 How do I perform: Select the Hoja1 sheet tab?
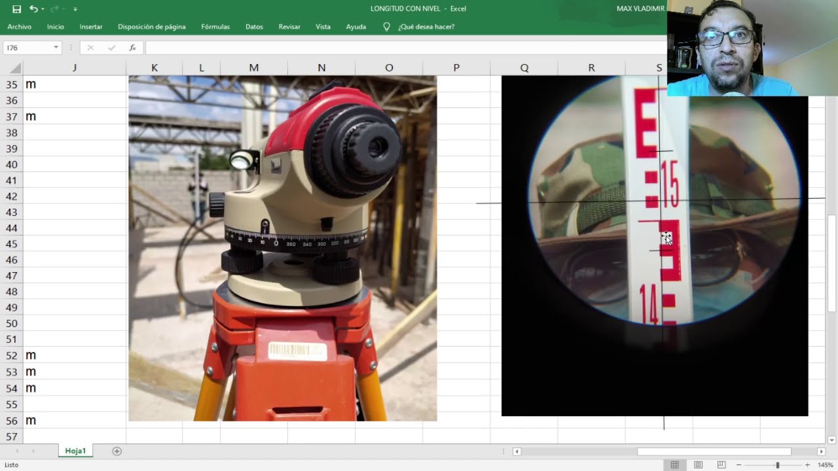tap(75, 451)
